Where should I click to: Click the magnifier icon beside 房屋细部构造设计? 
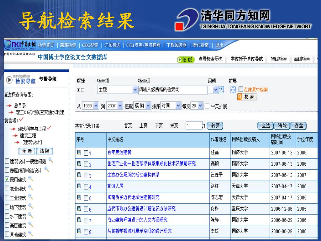[47, 169]
